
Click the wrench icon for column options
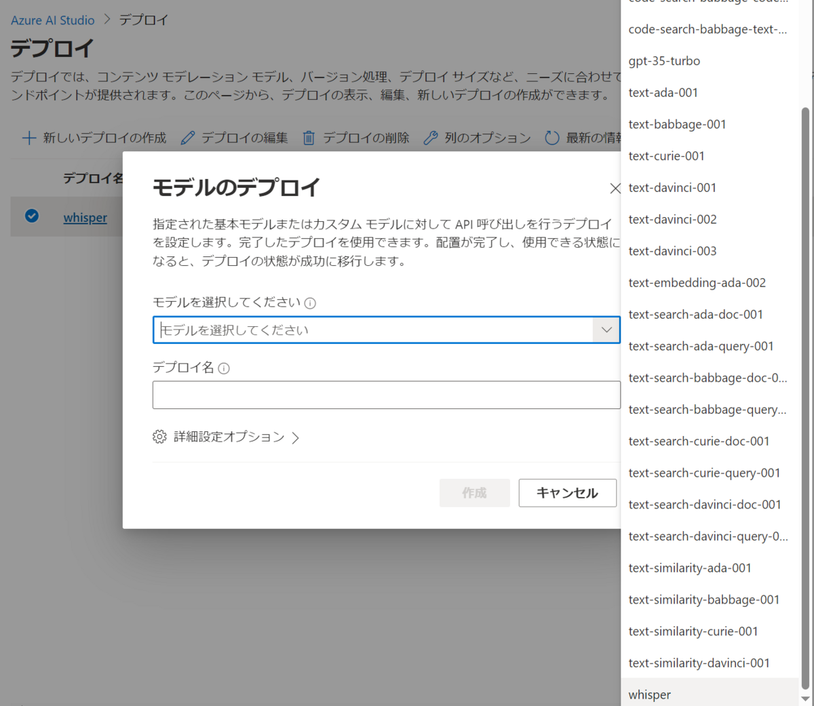coord(431,138)
